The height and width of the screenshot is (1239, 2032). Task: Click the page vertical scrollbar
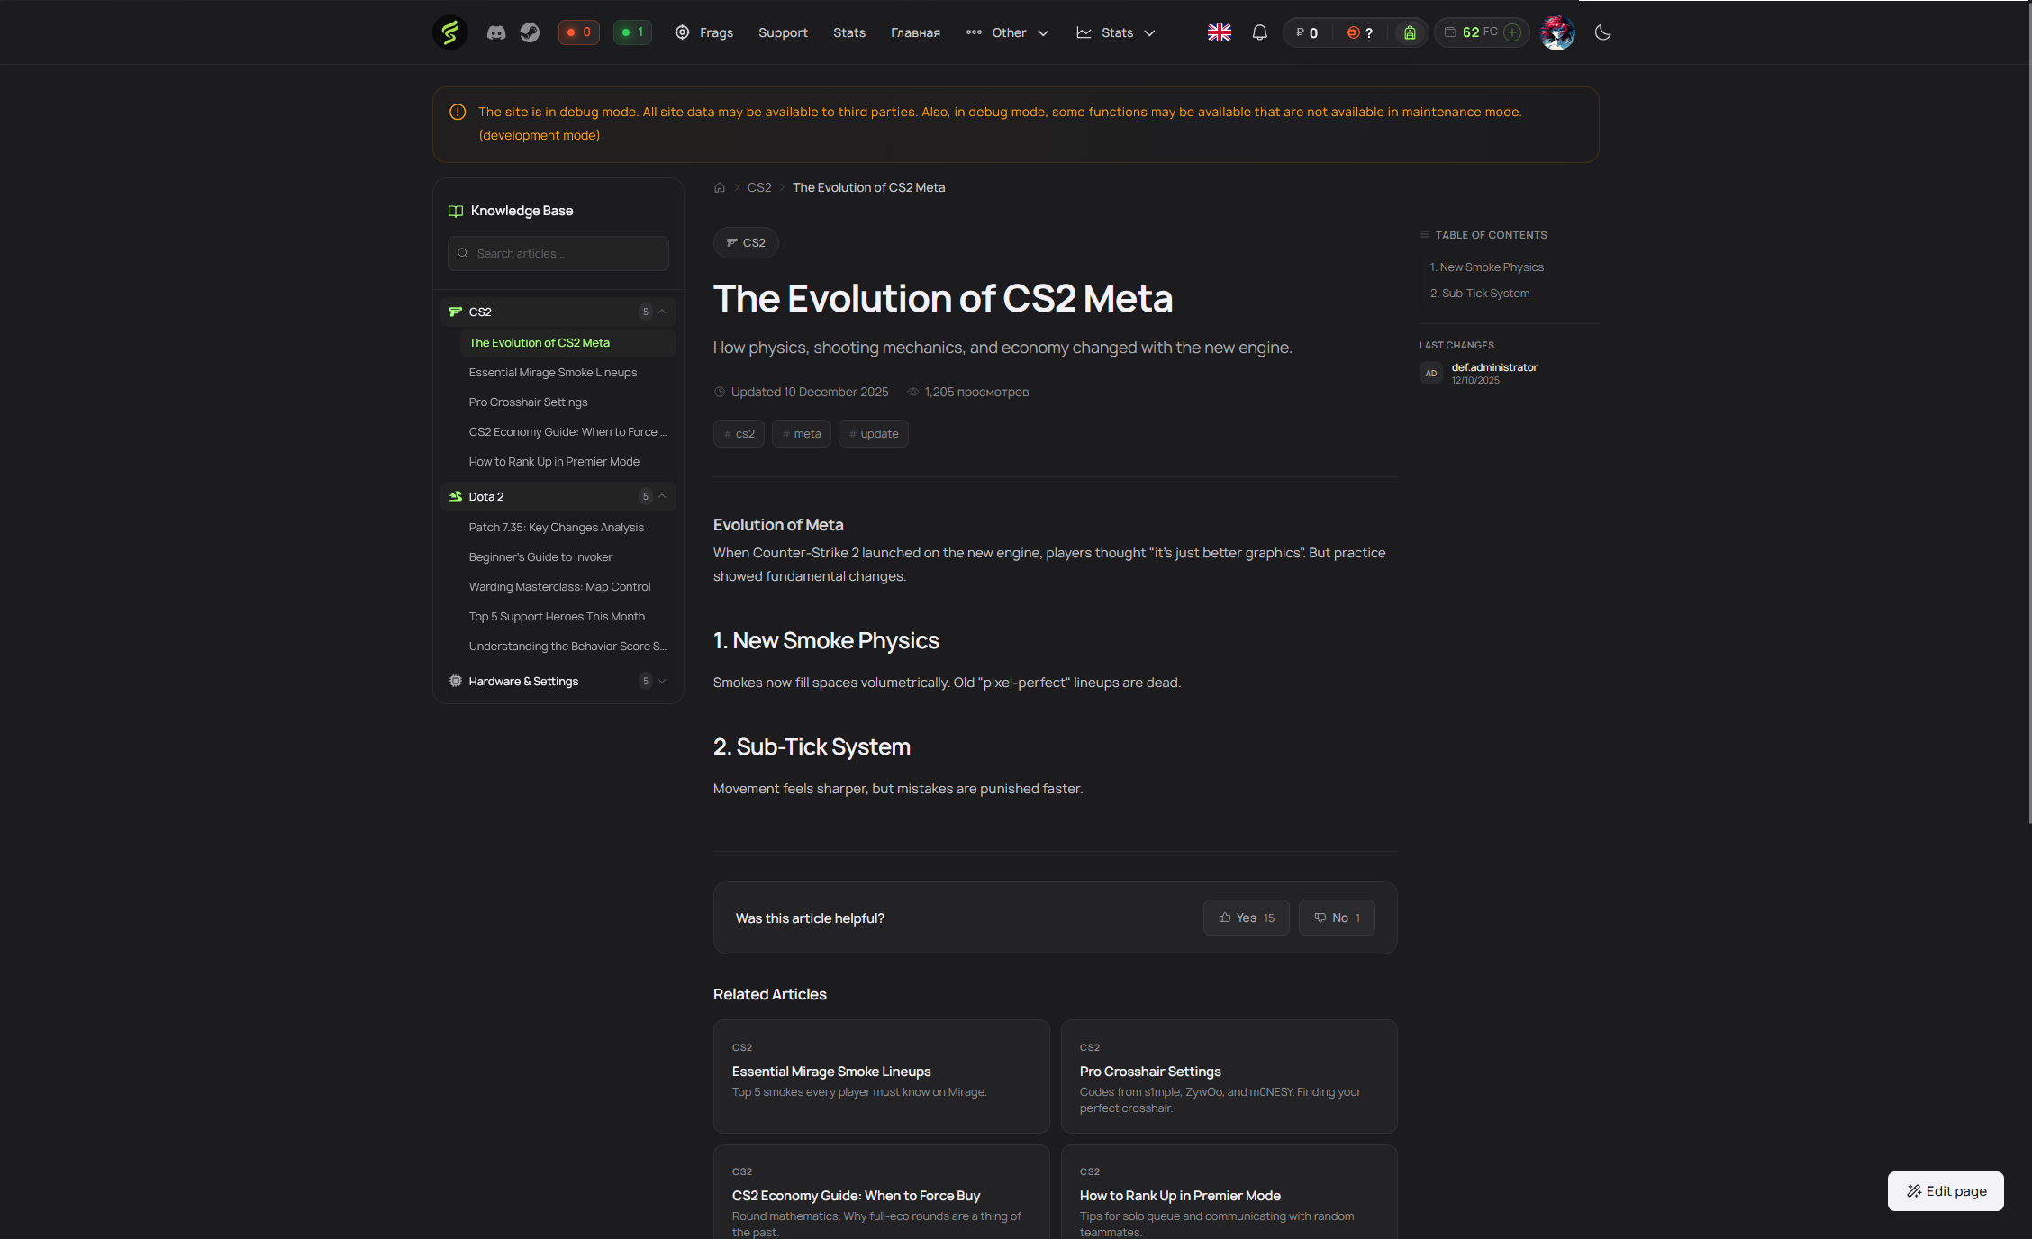[x=2029, y=414]
